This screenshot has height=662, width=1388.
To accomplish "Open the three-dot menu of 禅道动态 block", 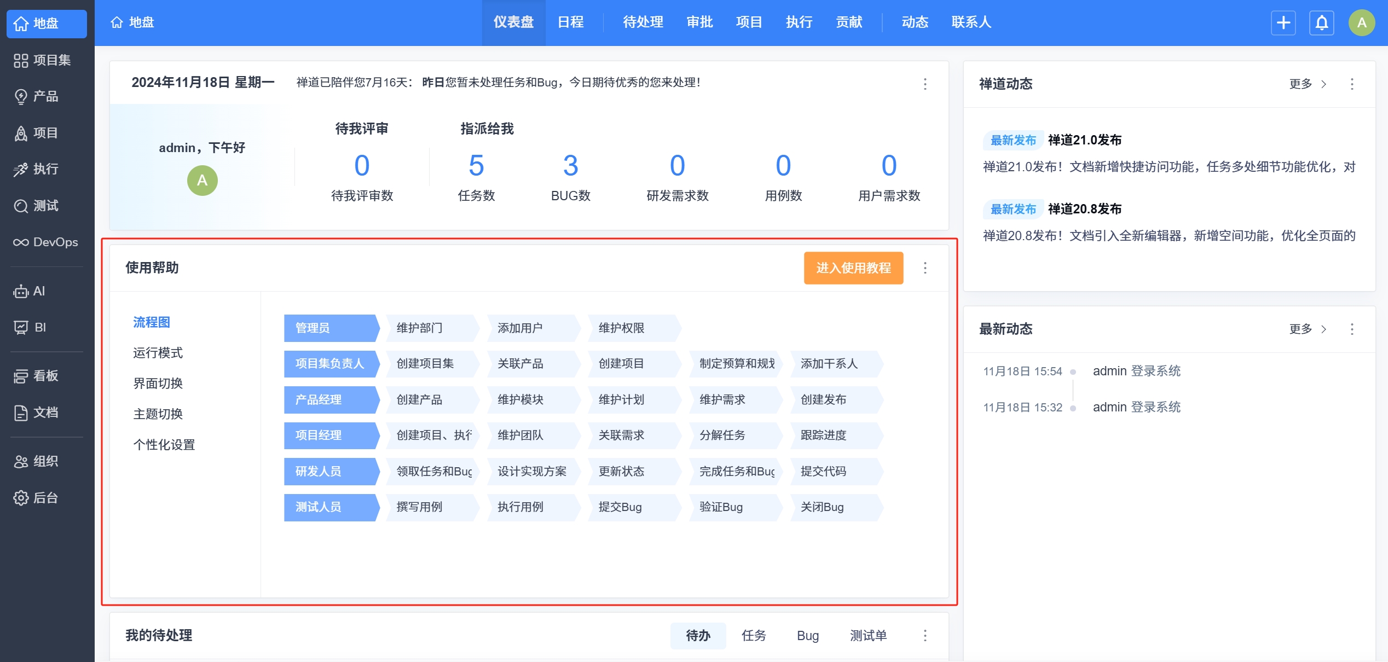I will pyautogui.click(x=1352, y=84).
